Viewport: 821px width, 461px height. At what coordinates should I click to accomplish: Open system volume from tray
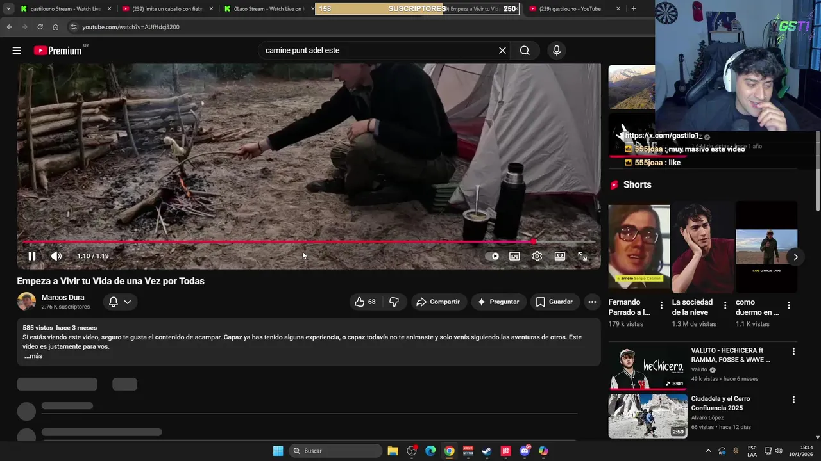(x=779, y=451)
